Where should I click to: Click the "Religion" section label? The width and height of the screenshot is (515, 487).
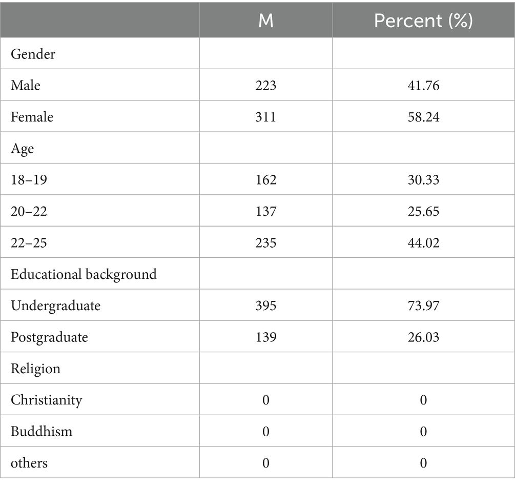click(35, 369)
